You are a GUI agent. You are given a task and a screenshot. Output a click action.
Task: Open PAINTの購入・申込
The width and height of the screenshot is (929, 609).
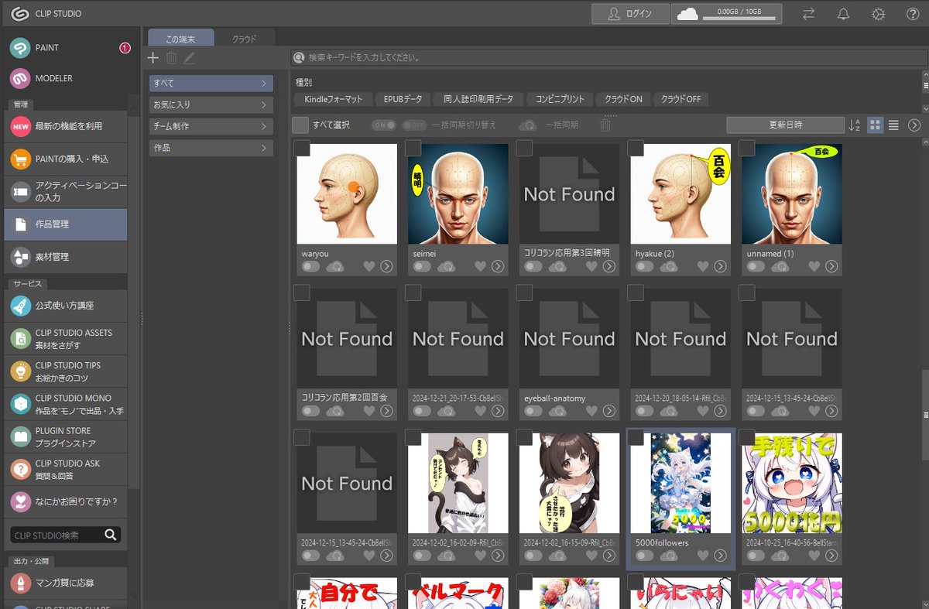66,159
